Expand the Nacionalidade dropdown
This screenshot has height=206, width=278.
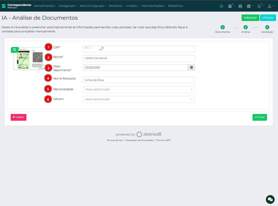139,89
